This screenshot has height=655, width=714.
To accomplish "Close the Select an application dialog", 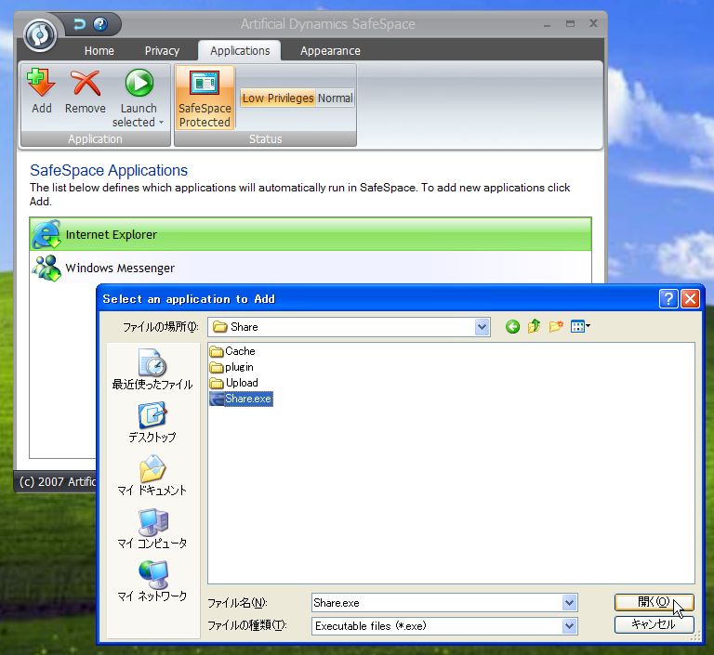I will (690, 298).
